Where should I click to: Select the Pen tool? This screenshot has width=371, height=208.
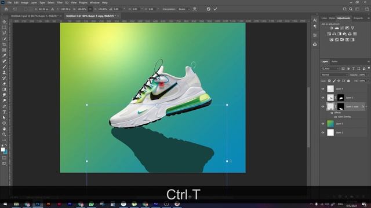coord(4,106)
